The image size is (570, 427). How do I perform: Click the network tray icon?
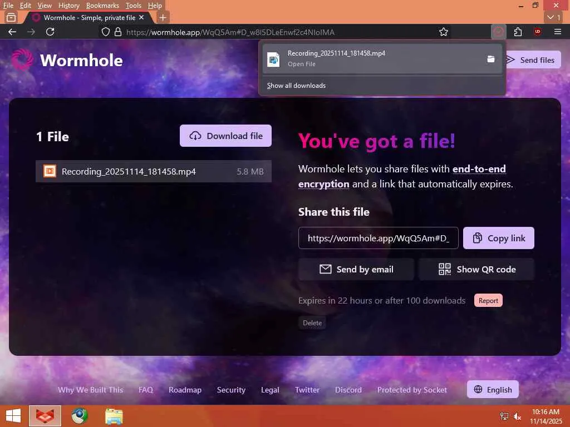click(504, 416)
